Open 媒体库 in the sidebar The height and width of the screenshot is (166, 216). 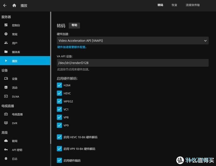(25, 52)
